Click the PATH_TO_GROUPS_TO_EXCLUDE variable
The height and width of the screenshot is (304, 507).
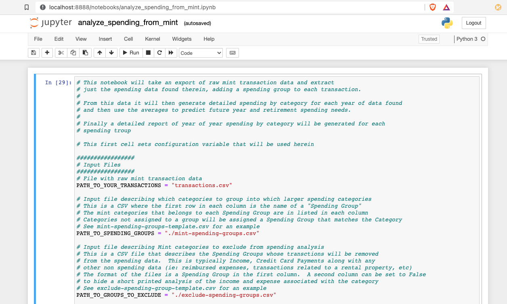pyautogui.click(x=119, y=295)
